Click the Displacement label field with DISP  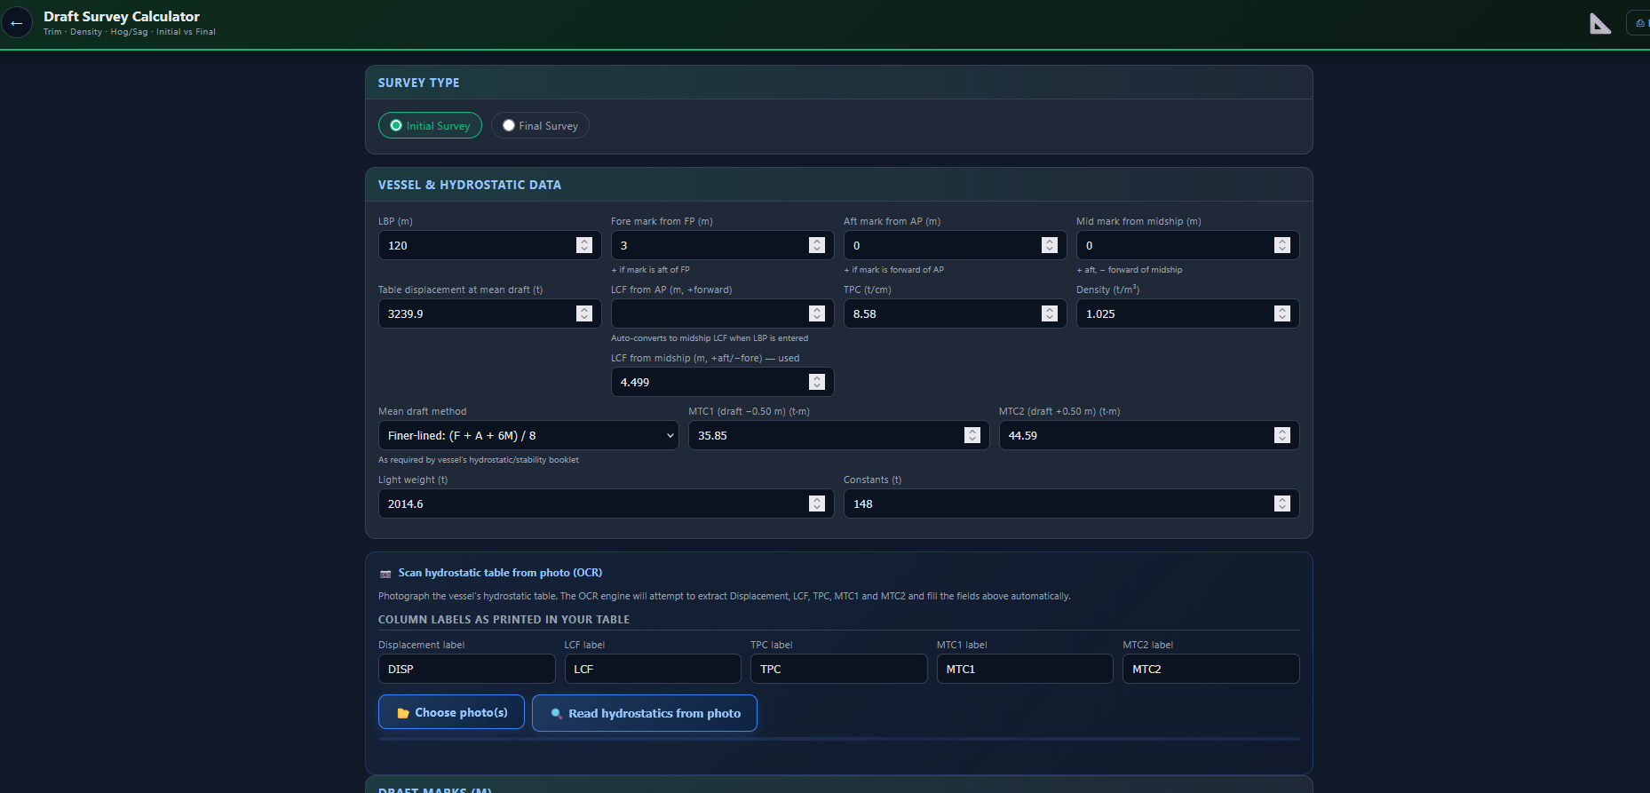(x=466, y=669)
